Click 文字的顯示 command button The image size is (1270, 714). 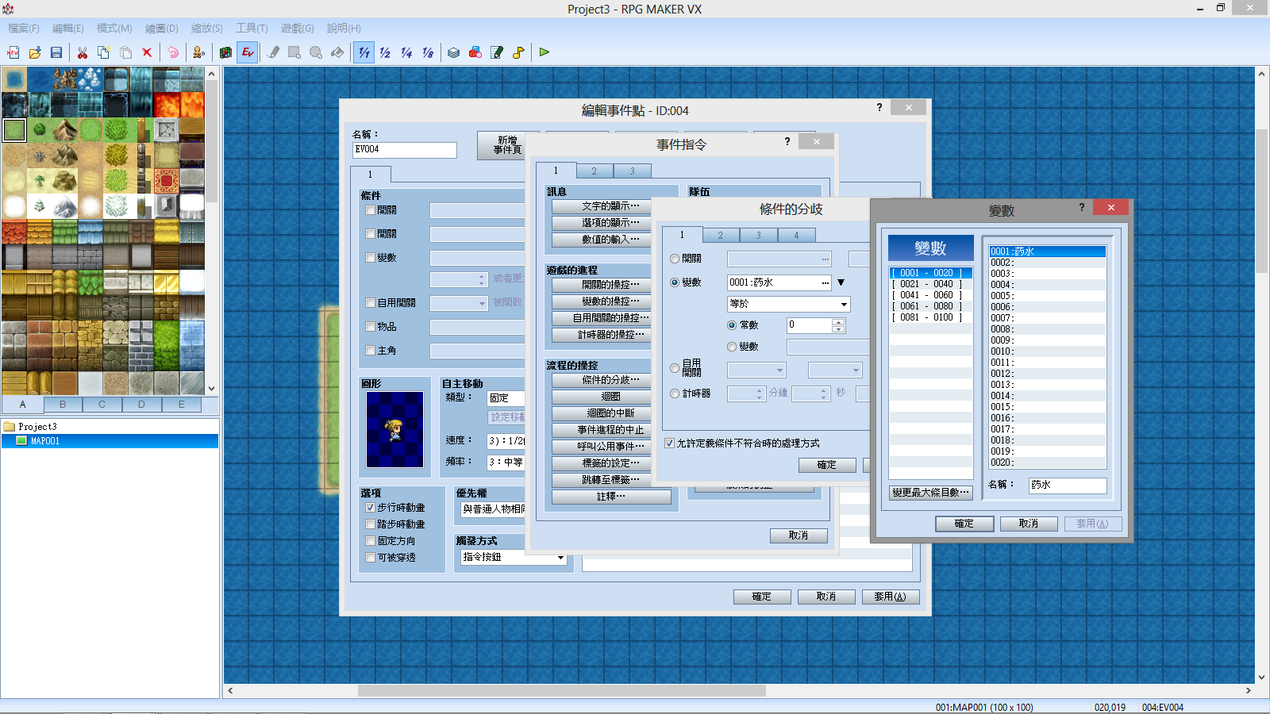pos(611,206)
